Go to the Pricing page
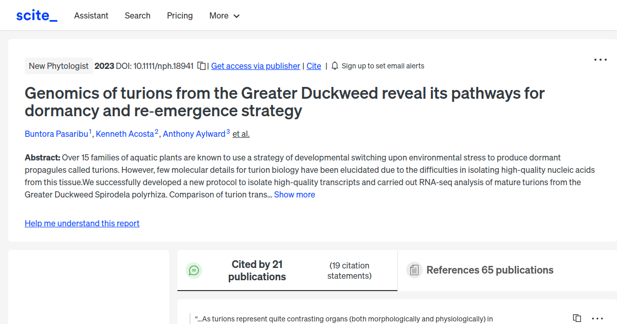Viewport: 617px width, 324px height. [179, 16]
